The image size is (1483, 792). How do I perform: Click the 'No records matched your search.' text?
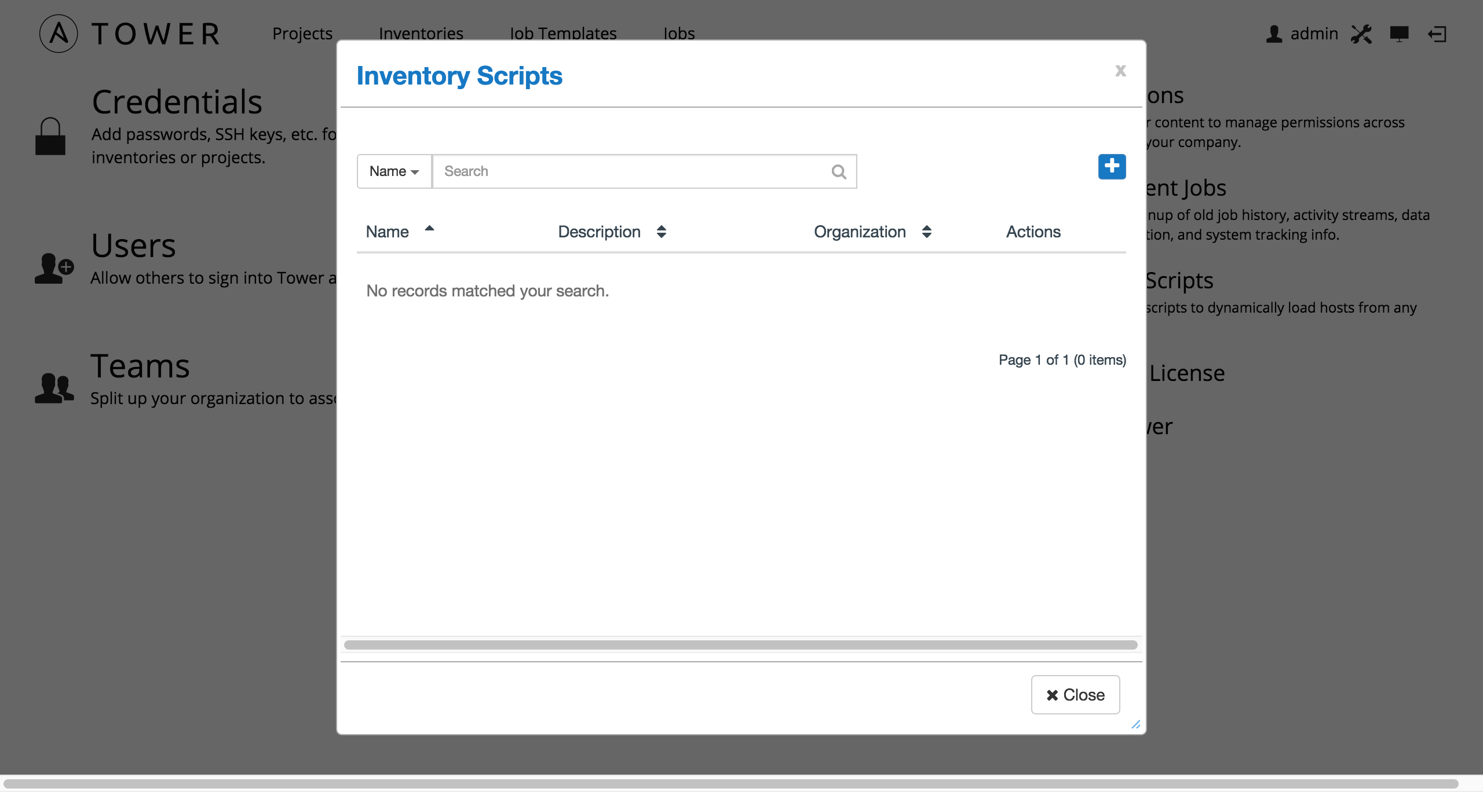point(488,291)
